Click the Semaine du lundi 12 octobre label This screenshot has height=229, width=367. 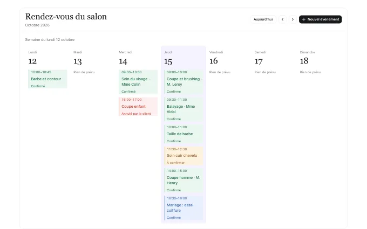pyautogui.click(x=50, y=40)
